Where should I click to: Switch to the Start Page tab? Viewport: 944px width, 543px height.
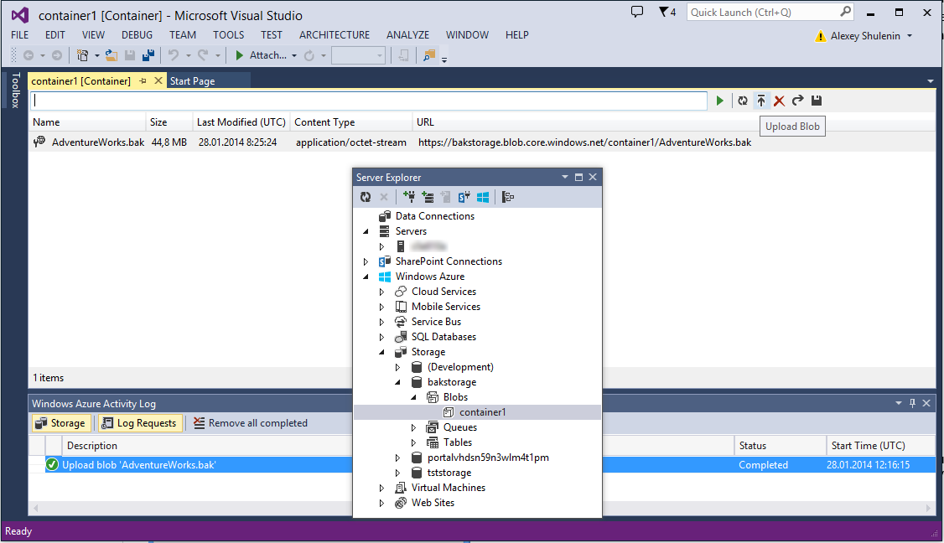pos(192,80)
